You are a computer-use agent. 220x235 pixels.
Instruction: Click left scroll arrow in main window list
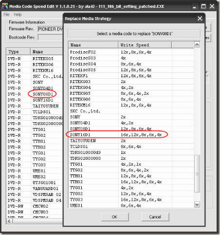coord(9,221)
